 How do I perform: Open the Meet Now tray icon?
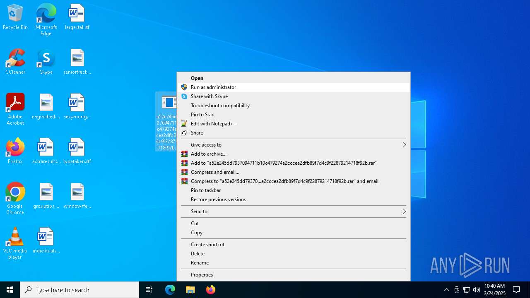click(457, 290)
